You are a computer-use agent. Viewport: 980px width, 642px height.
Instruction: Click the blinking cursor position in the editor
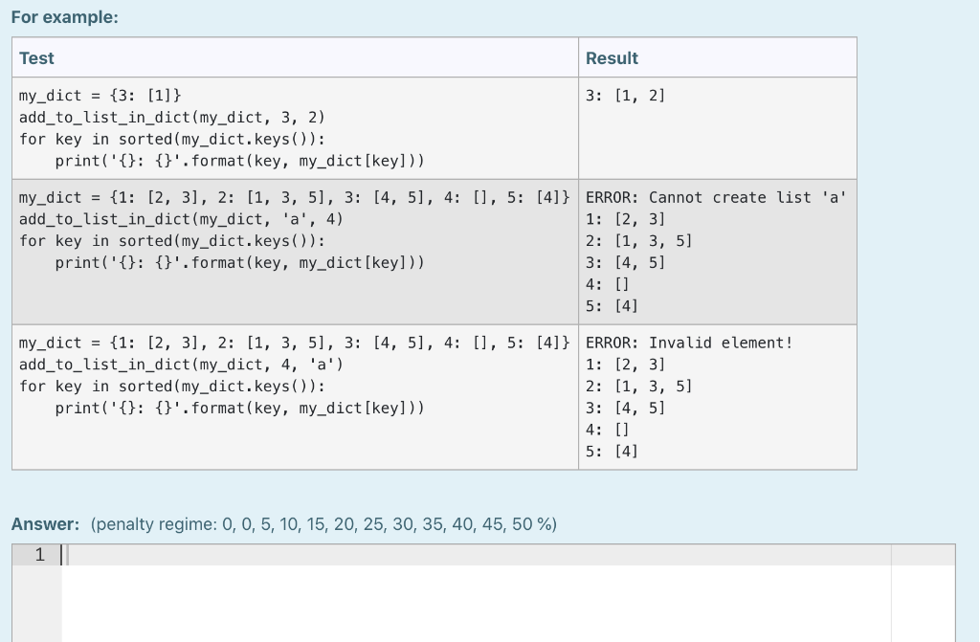click(x=59, y=552)
